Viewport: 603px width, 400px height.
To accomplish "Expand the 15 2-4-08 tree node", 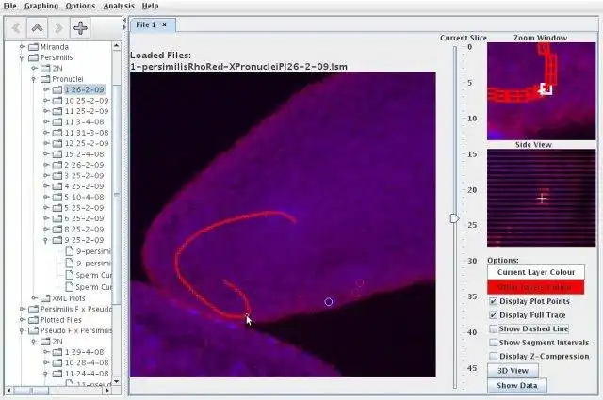I will [46, 154].
